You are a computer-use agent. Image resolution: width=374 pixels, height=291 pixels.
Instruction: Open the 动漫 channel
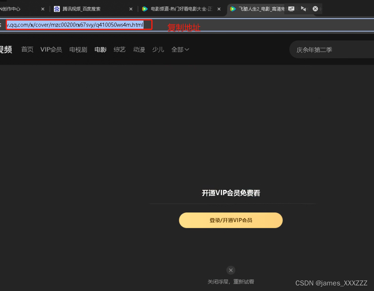tap(139, 50)
